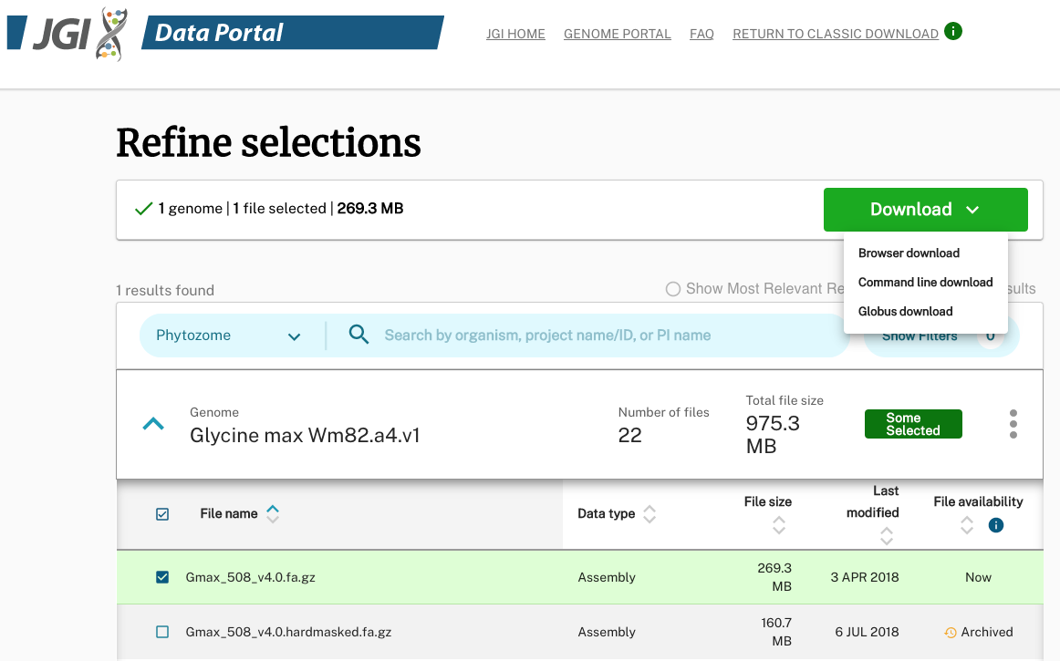Click the Data Portal banner
Screen dimensions: 1060x661
(292, 33)
